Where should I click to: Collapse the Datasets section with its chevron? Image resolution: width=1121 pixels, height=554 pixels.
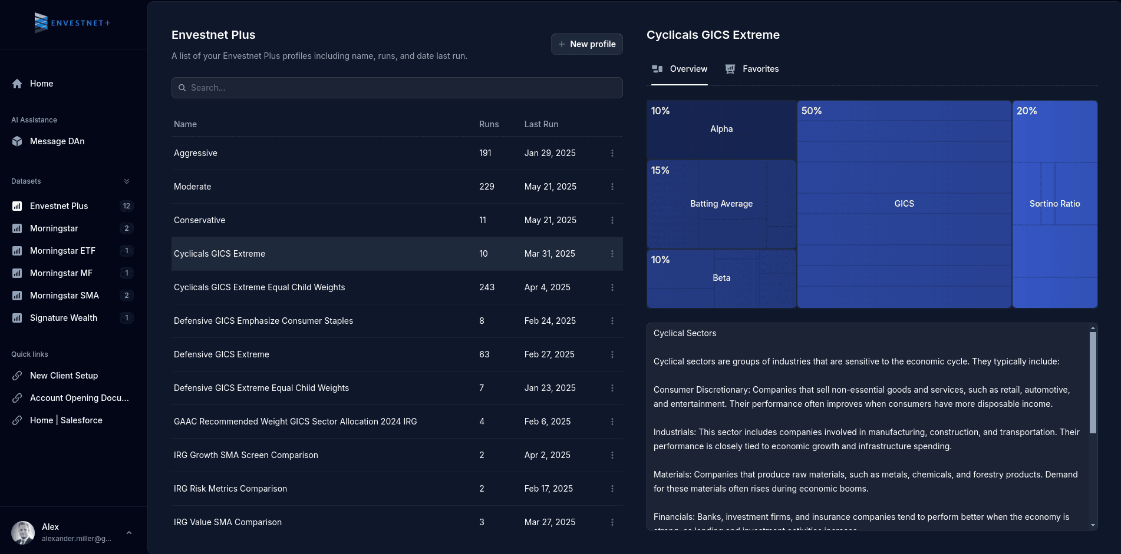click(126, 181)
